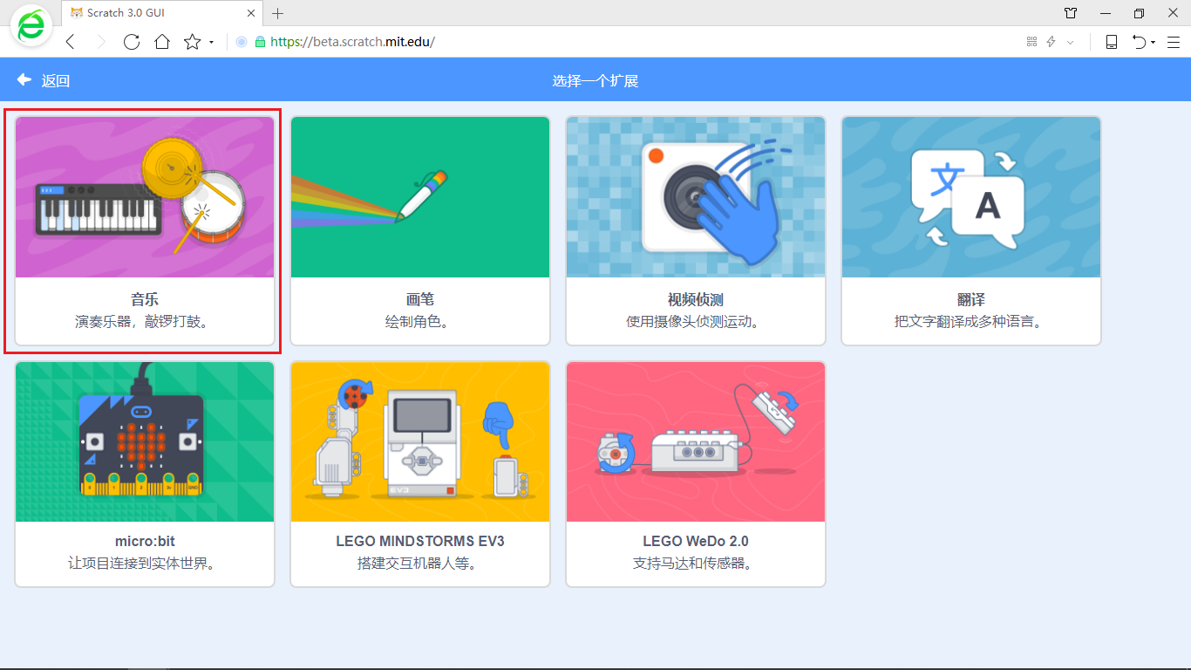Open the bookmark star dropdown arrow
Viewport: 1191px width, 670px height.
[211, 43]
